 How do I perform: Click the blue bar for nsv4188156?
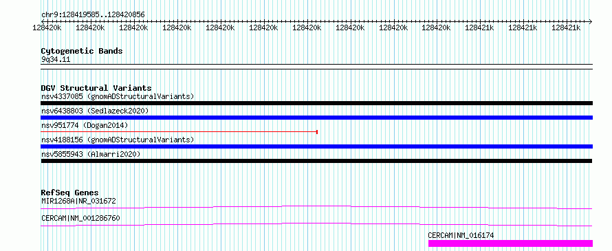(316, 146)
